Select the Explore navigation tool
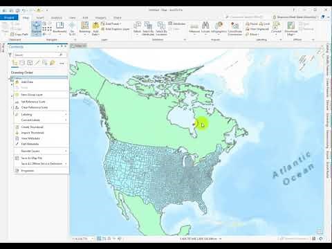 tap(36, 28)
